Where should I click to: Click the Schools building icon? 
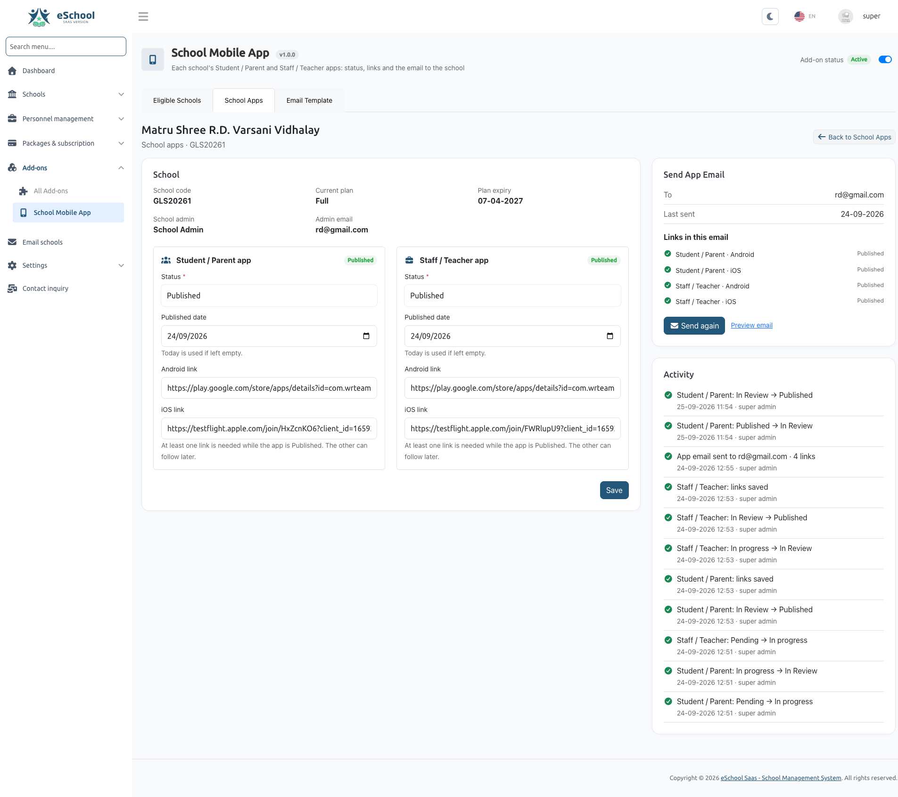coord(12,94)
